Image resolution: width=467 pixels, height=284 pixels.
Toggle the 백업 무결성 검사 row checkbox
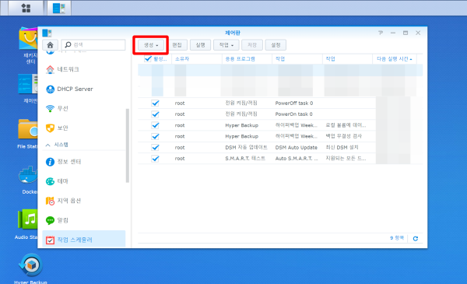[x=155, y=136]
